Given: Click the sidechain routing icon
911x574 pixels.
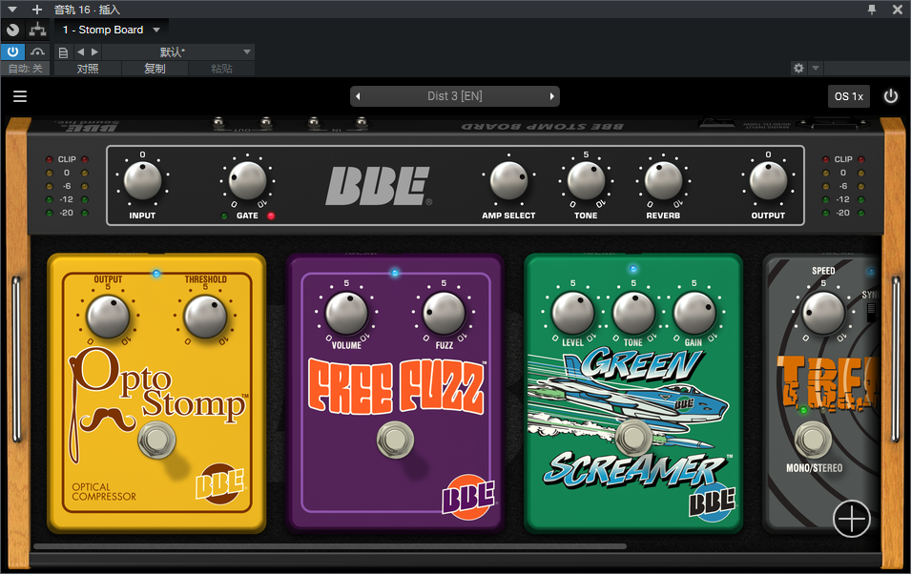Looking at the screenshot, I should point(38,30).
